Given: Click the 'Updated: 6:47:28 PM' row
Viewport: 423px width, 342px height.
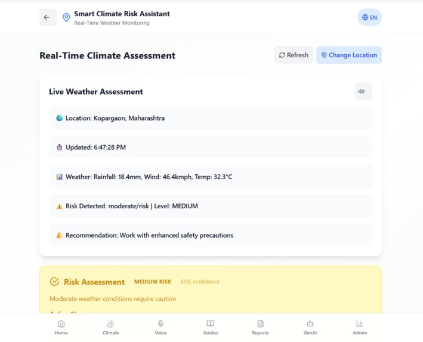Looking at the screenshot, I should (211, 147).
